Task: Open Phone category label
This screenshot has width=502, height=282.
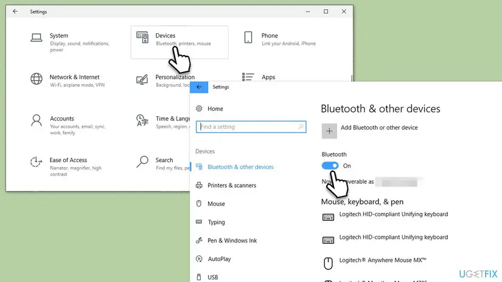Action: [x=270, y=36]
